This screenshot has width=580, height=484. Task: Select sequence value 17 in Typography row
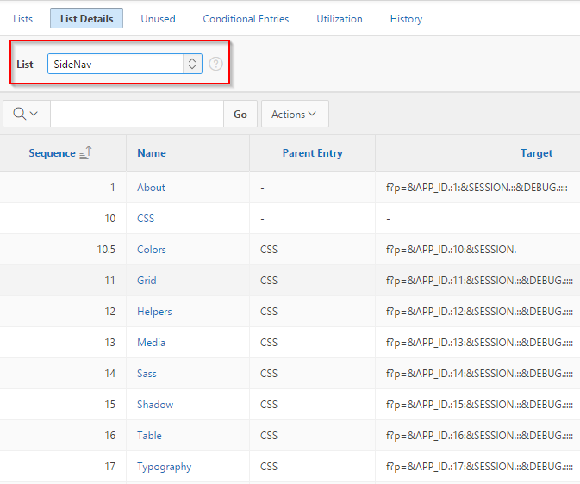(109, 467)
